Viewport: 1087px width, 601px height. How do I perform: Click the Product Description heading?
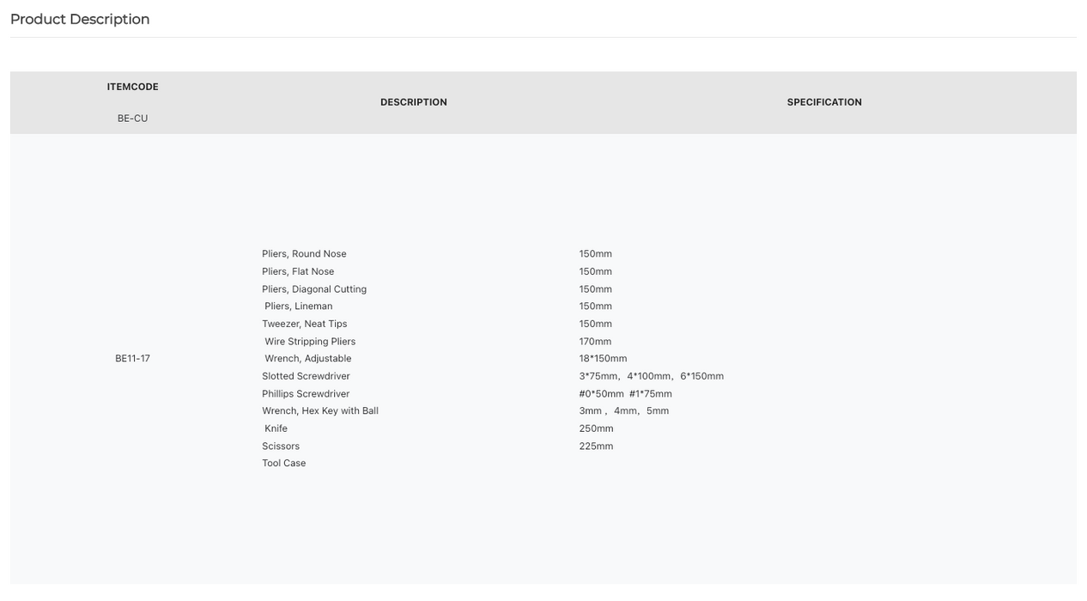click(80, 19)
